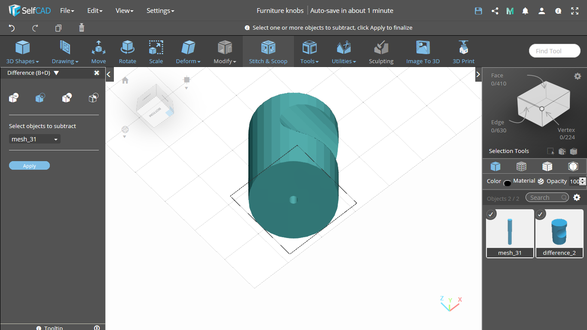Select the Stitch & Scoop tool
This screenshot has width=587, height=330.
coord(268,52)
